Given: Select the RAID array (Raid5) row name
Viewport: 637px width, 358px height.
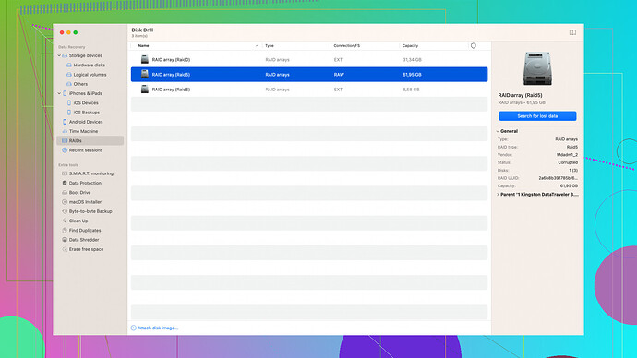Looking at the screenshot, I should click(x=171, y=75).
